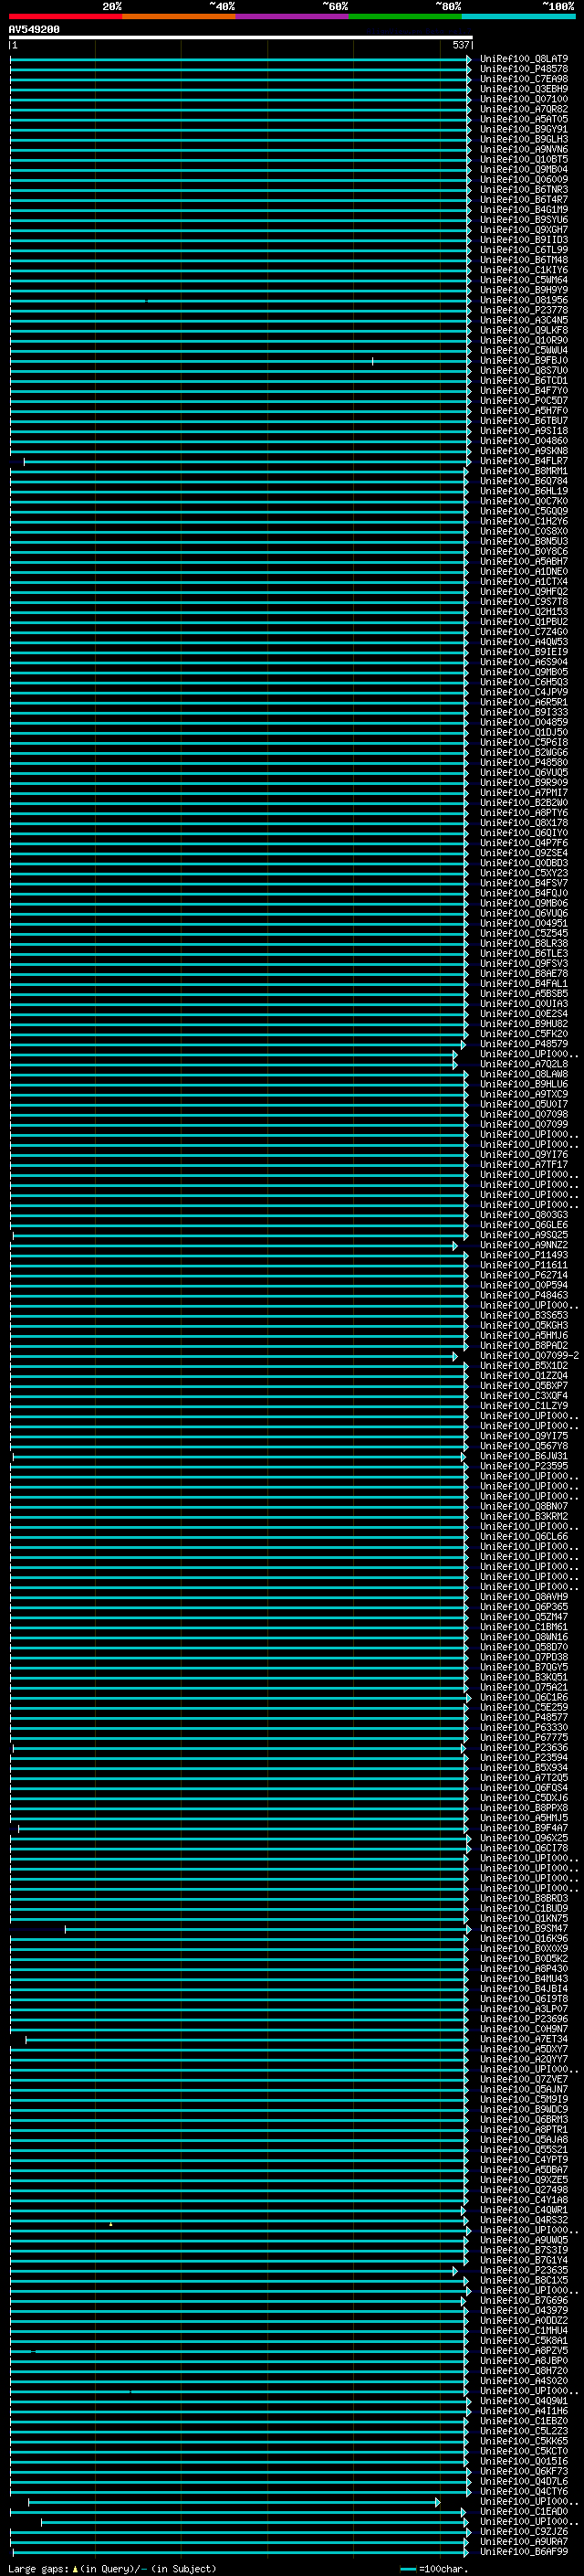Select hit label UniRef100_C1KIY6
This screenshot has width=584, height=2576.
(524, 270)
